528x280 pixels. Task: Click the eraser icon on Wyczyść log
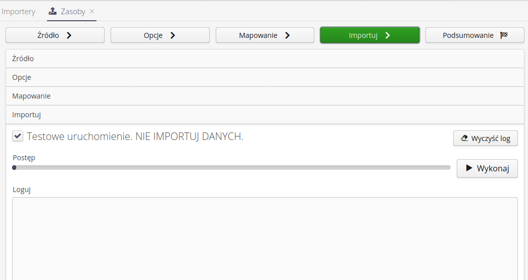tap(464, 138)
